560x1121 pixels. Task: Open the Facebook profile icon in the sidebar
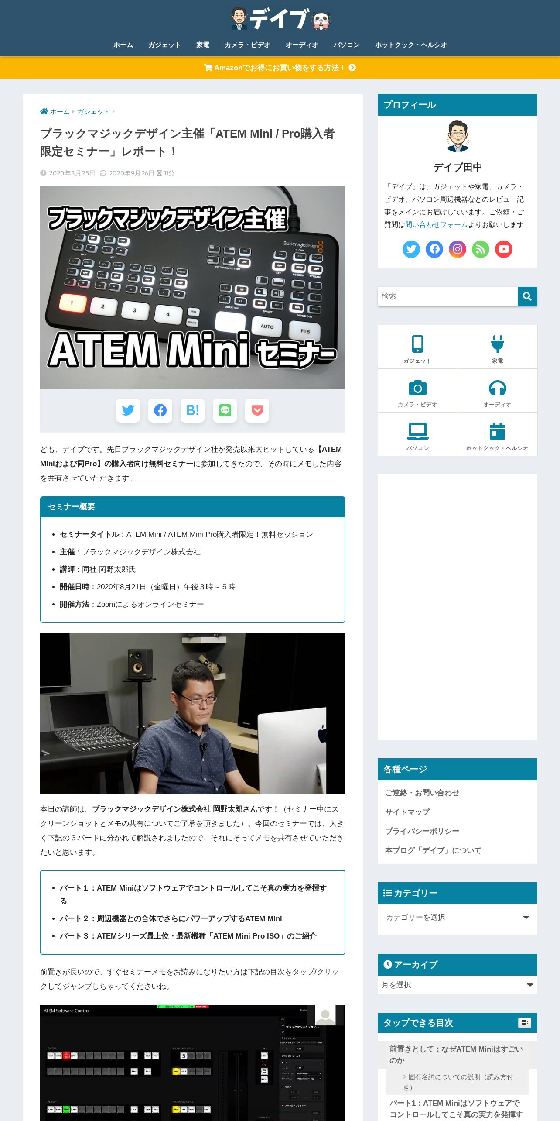click(x=434, y=249)
